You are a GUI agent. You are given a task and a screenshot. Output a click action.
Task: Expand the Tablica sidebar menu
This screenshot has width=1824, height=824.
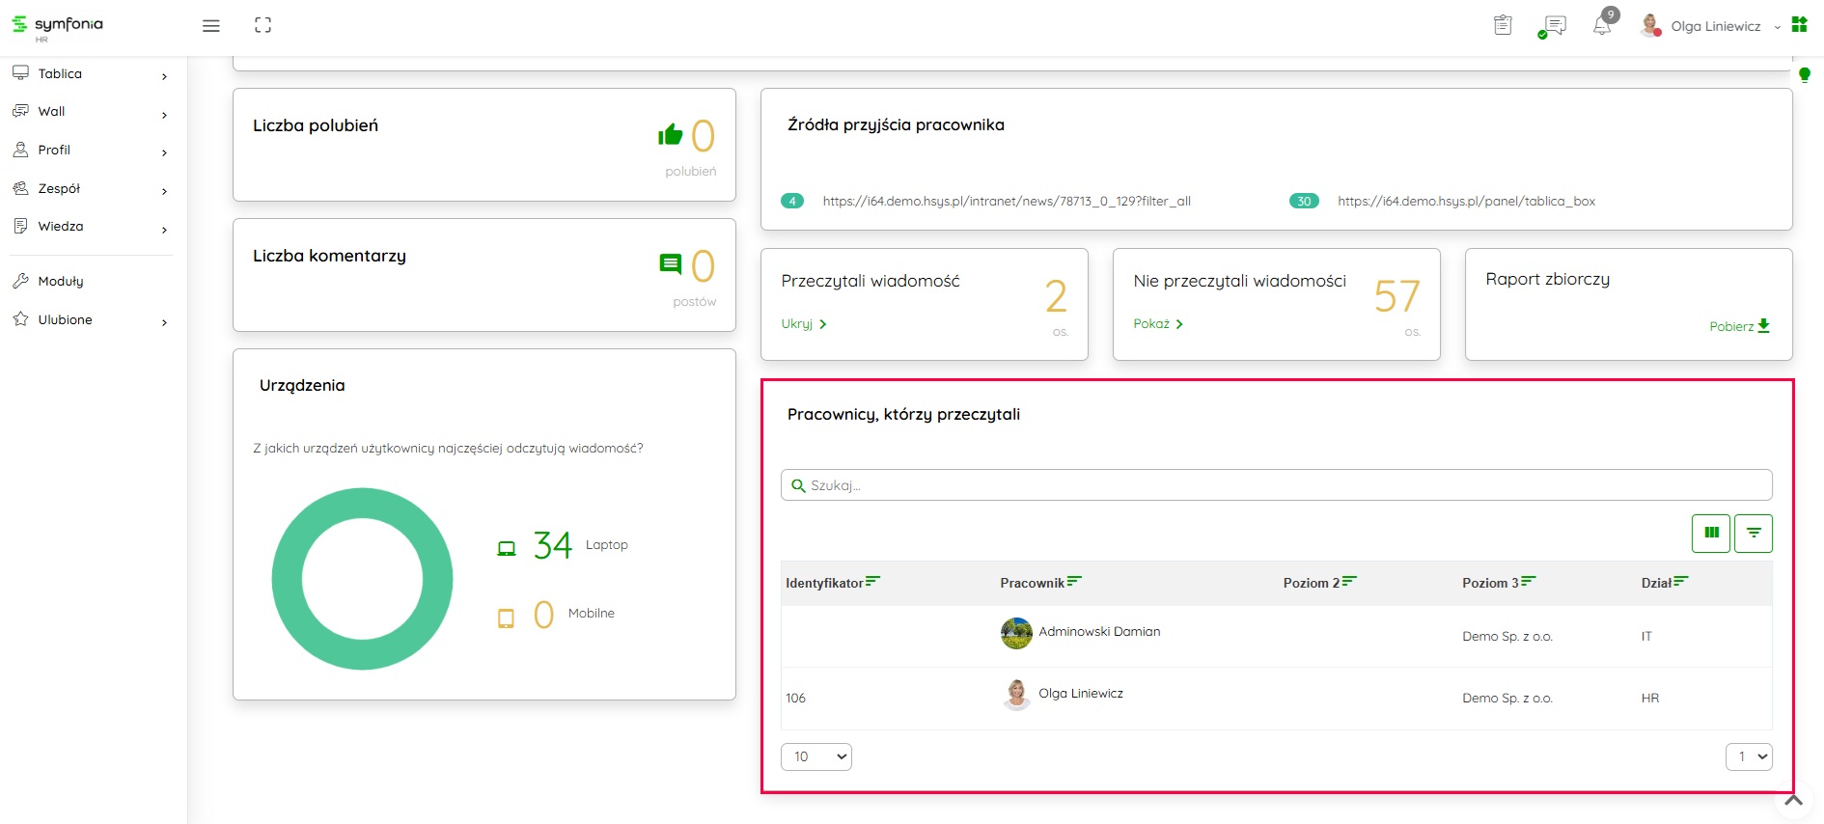(90, 74)
